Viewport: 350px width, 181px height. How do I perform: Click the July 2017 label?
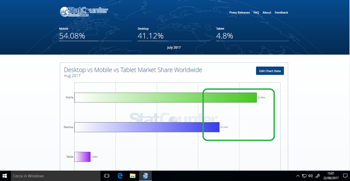(174, 47)
